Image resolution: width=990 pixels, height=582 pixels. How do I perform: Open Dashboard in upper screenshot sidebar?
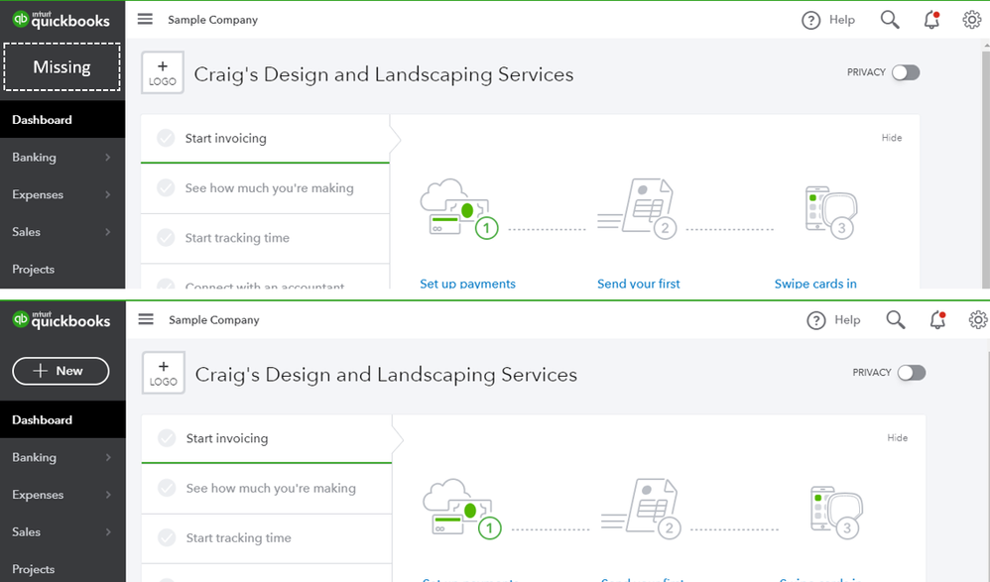[62, 120]
